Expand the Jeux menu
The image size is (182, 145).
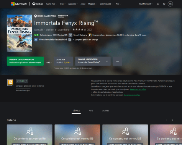click(x=62, y=4)
